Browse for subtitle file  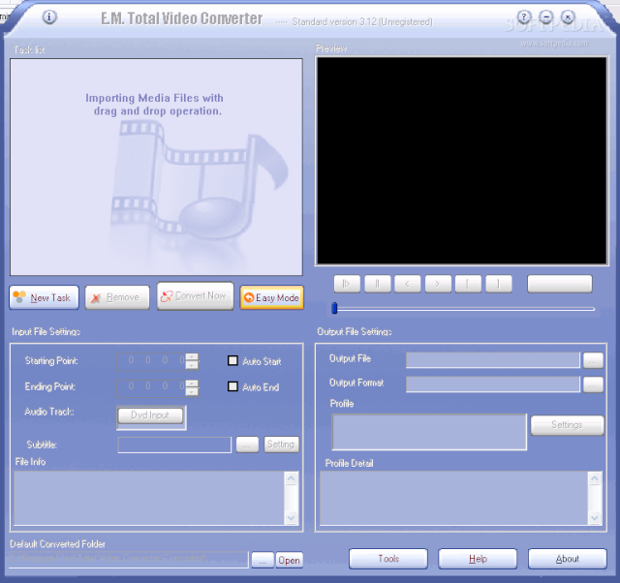247,445
